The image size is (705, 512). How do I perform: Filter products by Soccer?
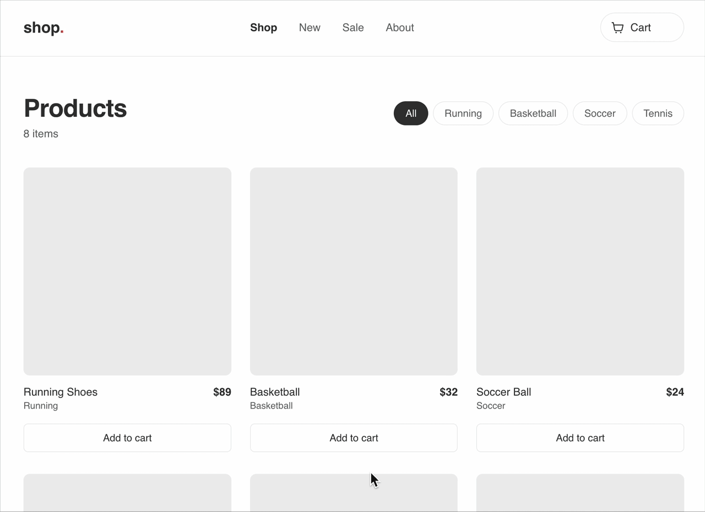coord(600,113)
